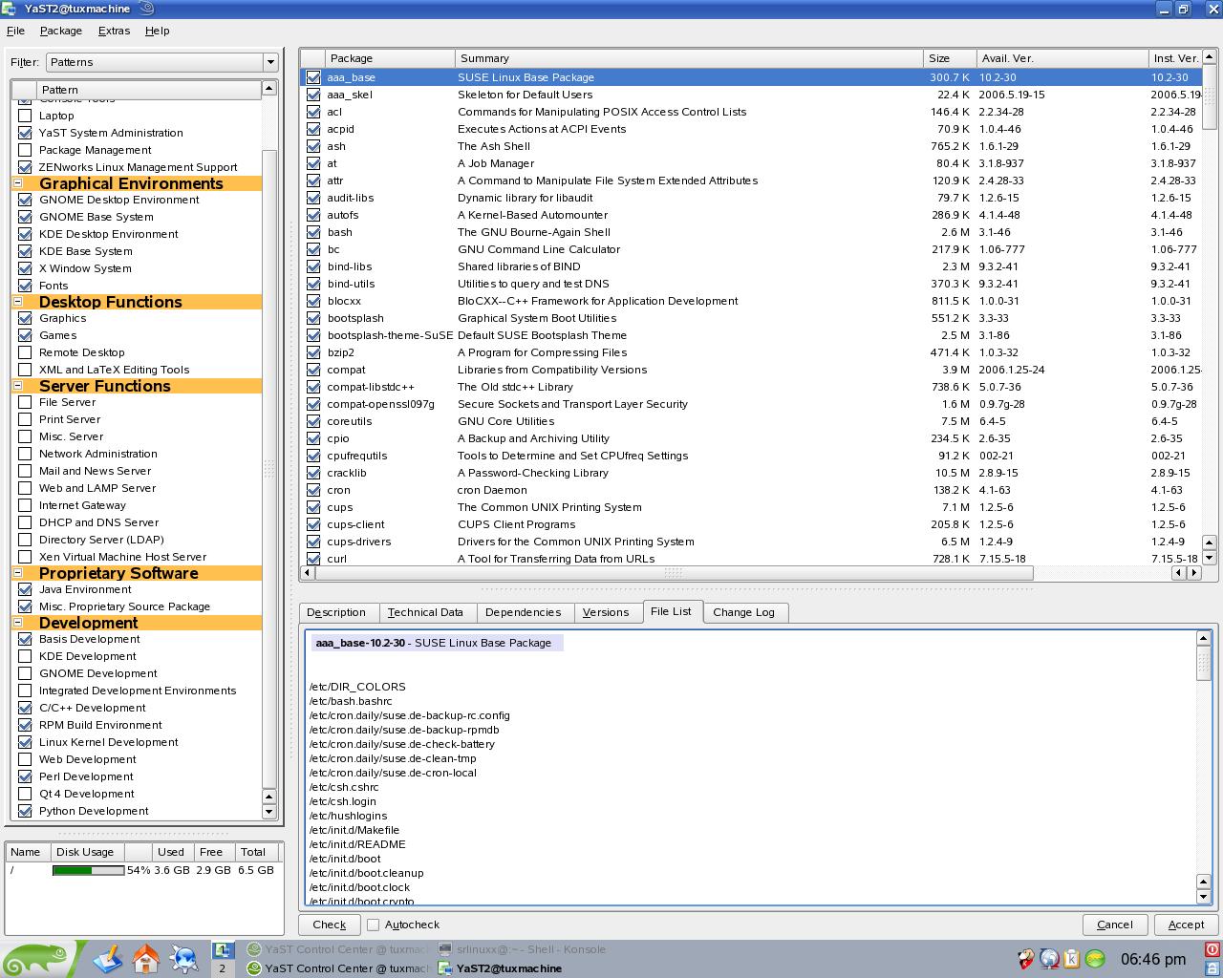Collapse the Graphical Environments group
The height and width of the screenshot is (978, 1223).
tap(18, 183)
